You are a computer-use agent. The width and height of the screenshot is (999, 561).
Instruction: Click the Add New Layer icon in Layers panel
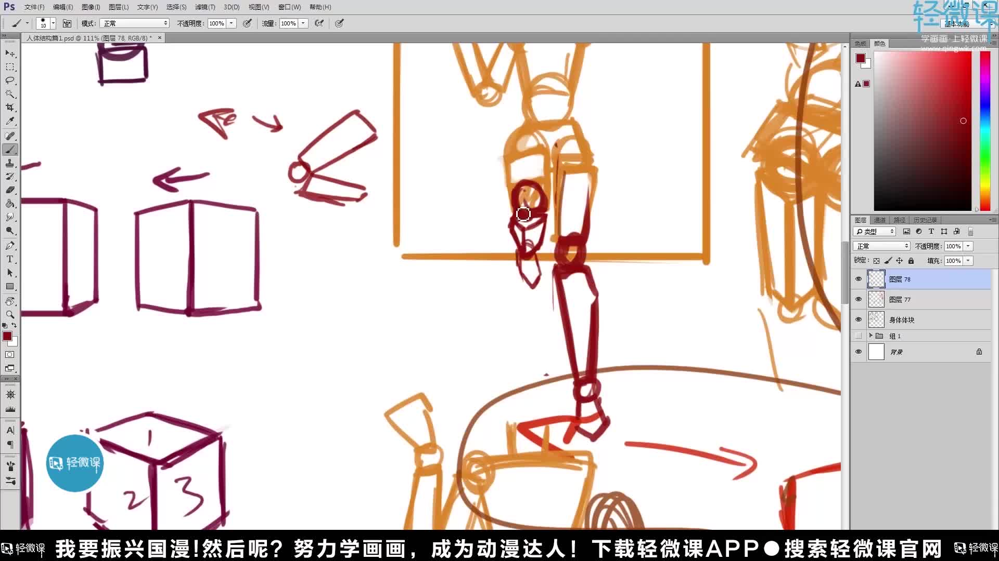click(956, 232)
